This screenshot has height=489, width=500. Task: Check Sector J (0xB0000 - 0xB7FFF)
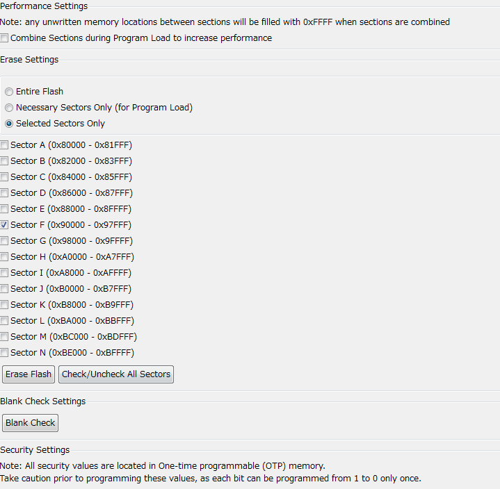point(5,289)
